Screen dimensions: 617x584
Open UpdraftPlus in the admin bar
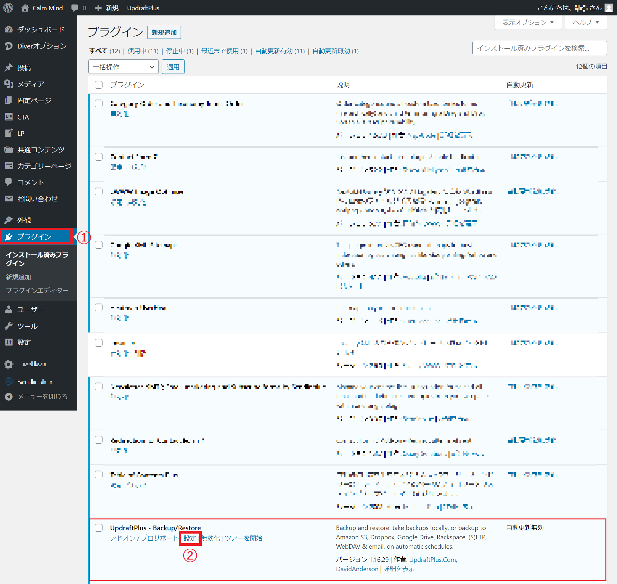click(x=143, y=8)
